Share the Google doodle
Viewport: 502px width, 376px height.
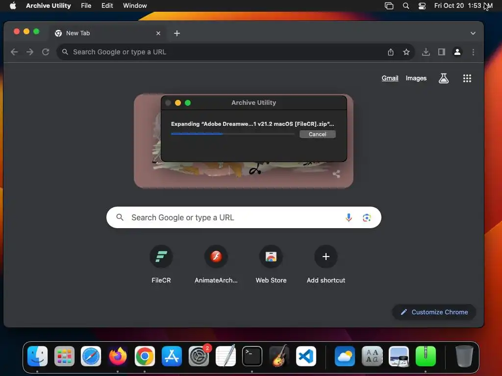click(x=336, y=174)
